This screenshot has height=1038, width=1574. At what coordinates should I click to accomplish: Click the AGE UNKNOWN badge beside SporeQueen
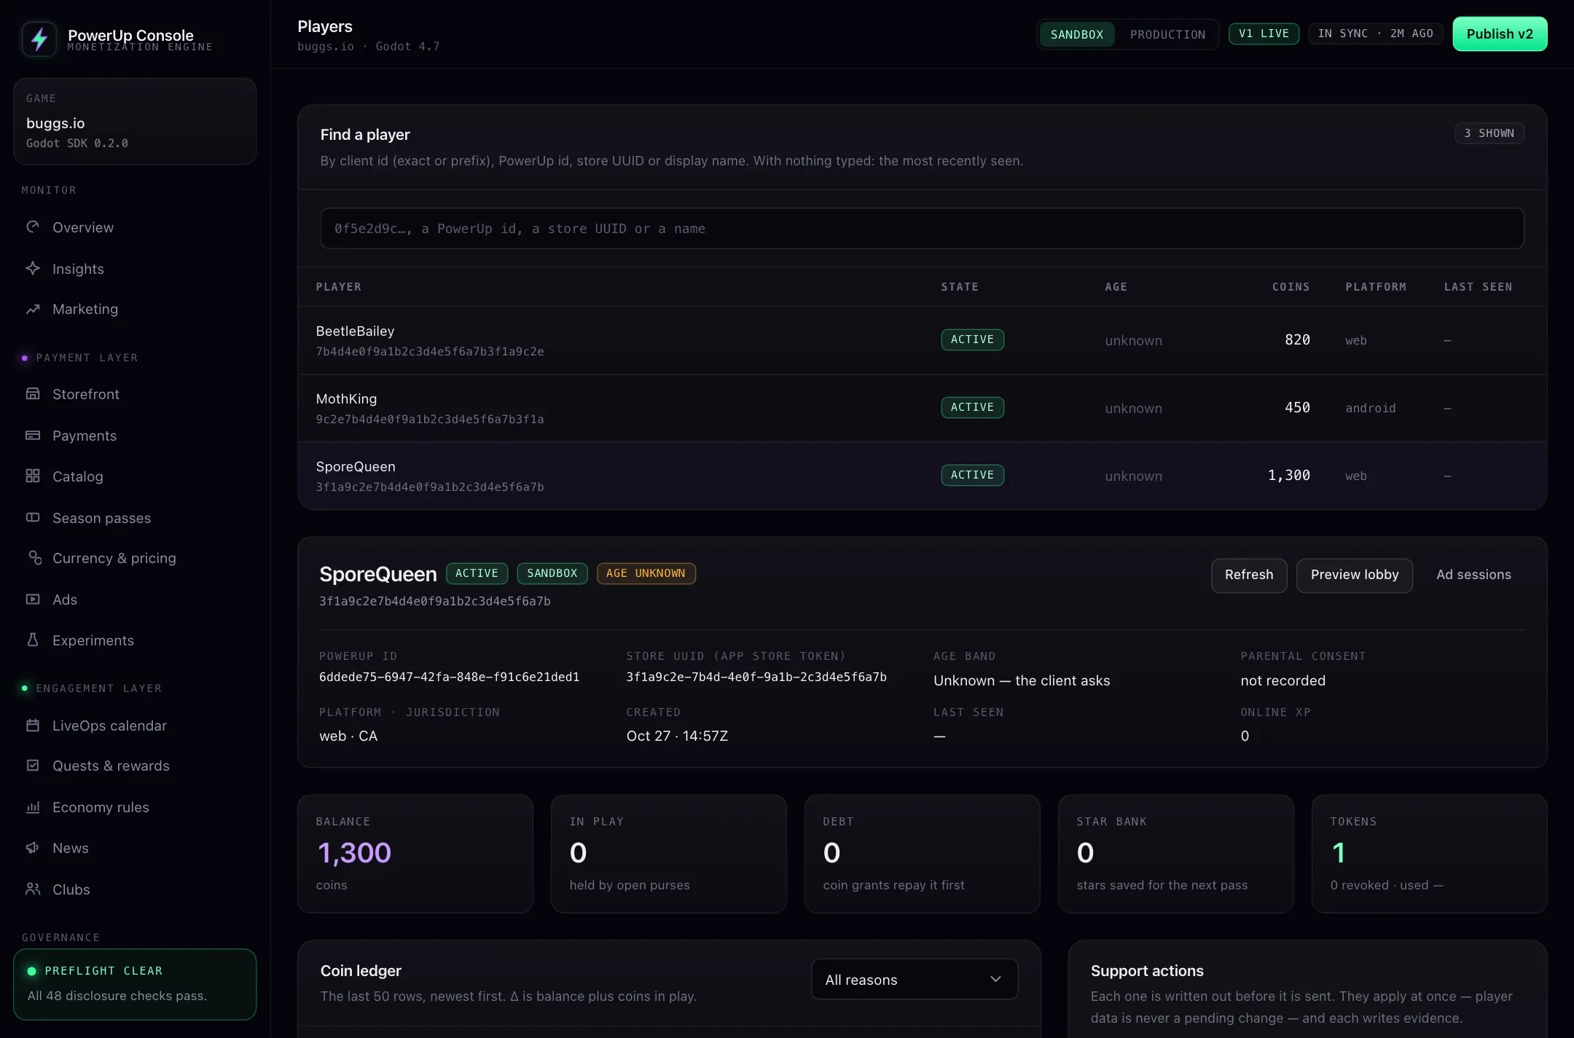pyautogui.click(x=646, y=573)
